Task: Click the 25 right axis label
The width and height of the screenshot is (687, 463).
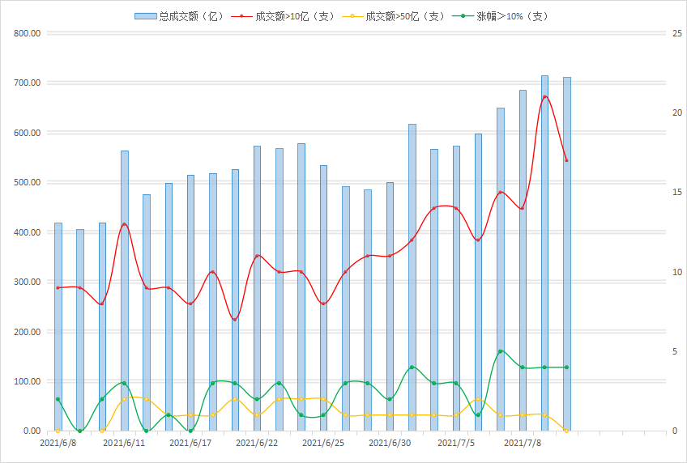Action: pos(677,33)
